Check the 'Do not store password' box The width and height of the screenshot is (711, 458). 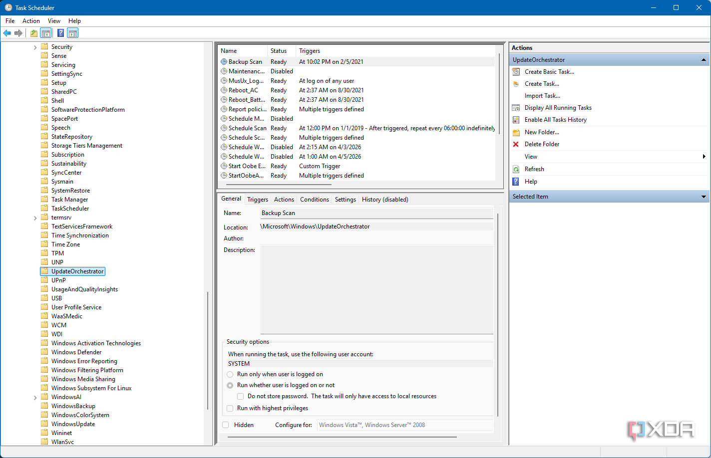point(241,396)
